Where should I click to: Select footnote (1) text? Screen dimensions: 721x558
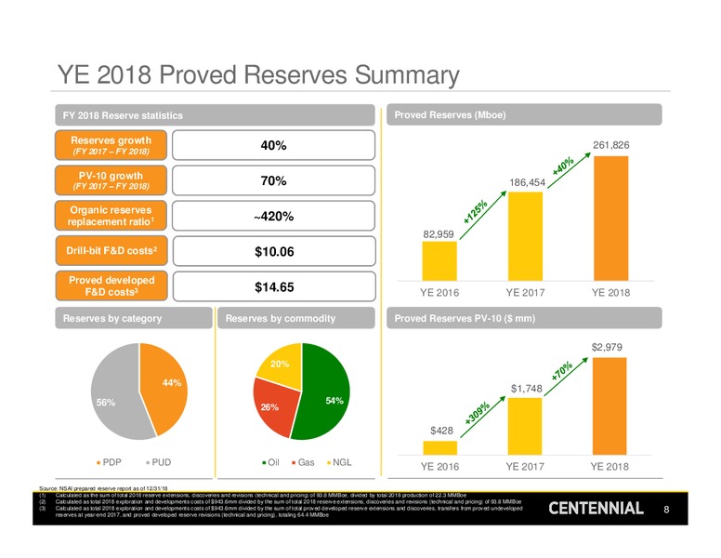(260, 496)
